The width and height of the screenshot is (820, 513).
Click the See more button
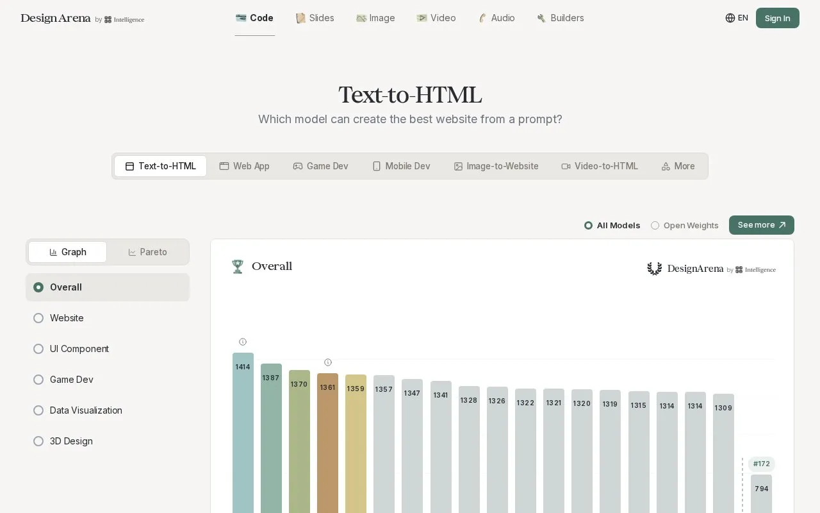[x=761, y=225]
